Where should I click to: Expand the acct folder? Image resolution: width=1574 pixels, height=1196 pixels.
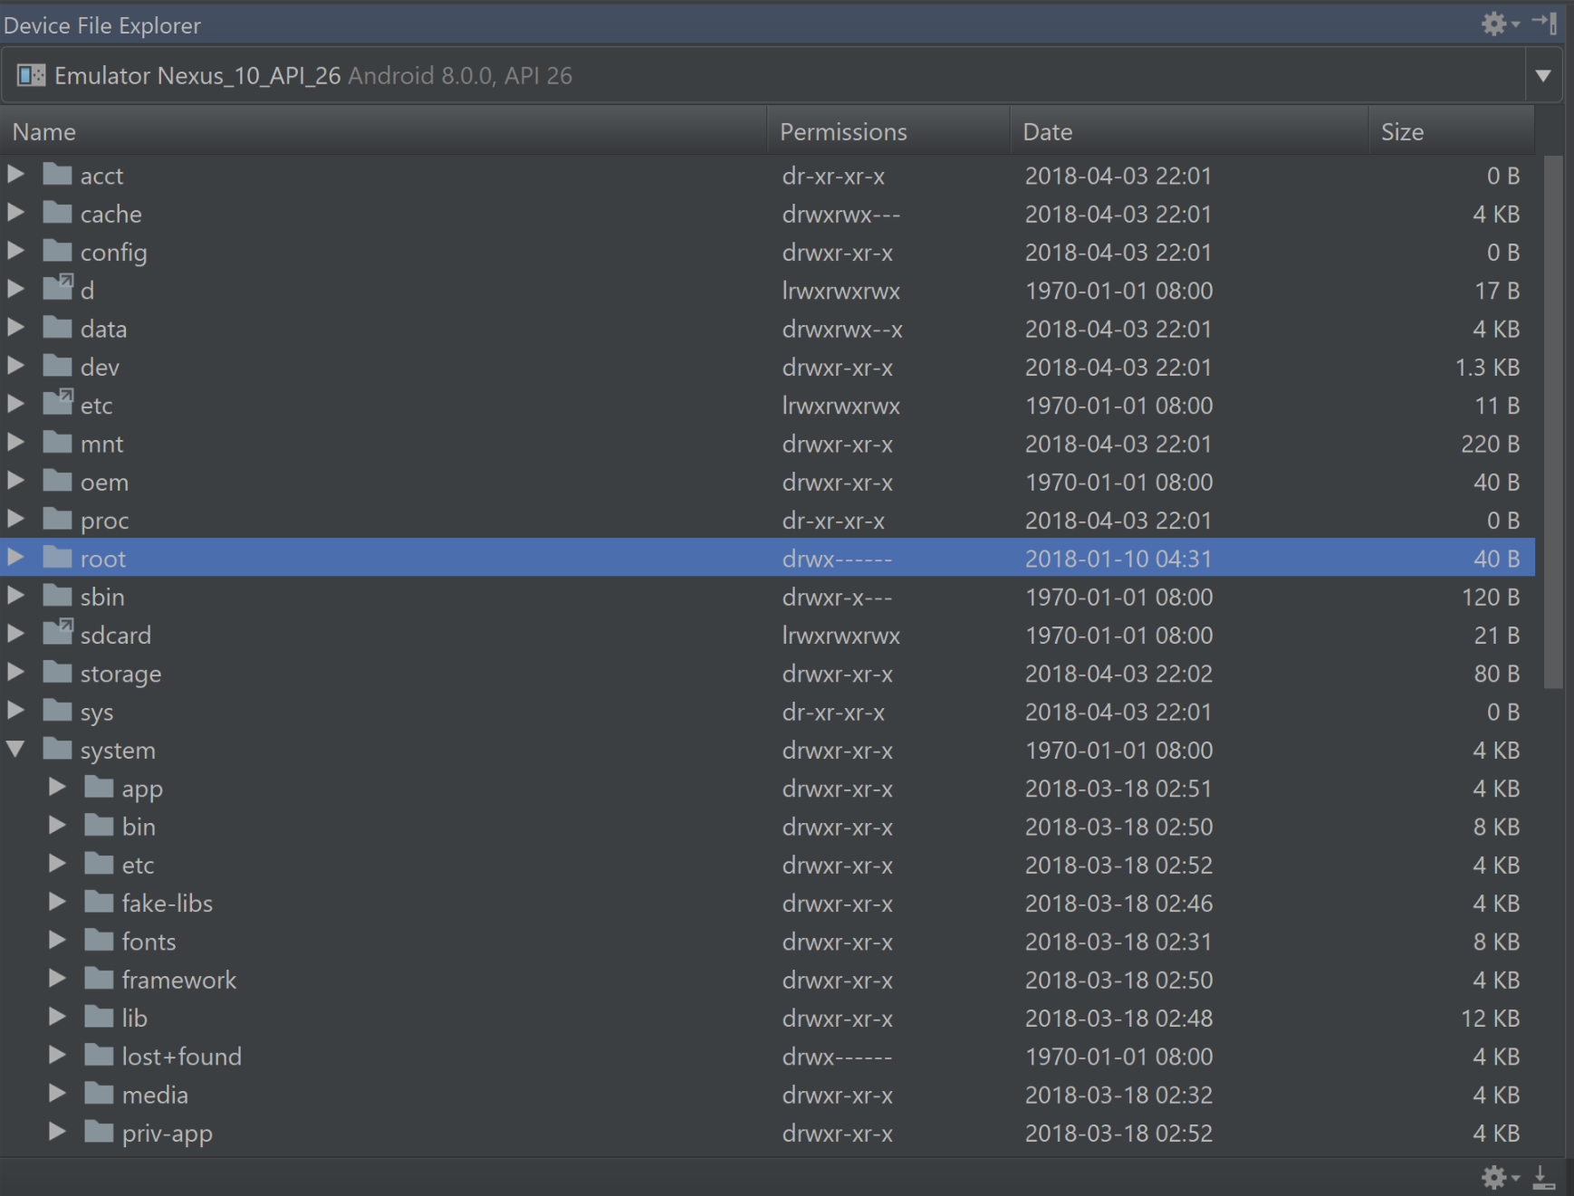coord(15,174)
